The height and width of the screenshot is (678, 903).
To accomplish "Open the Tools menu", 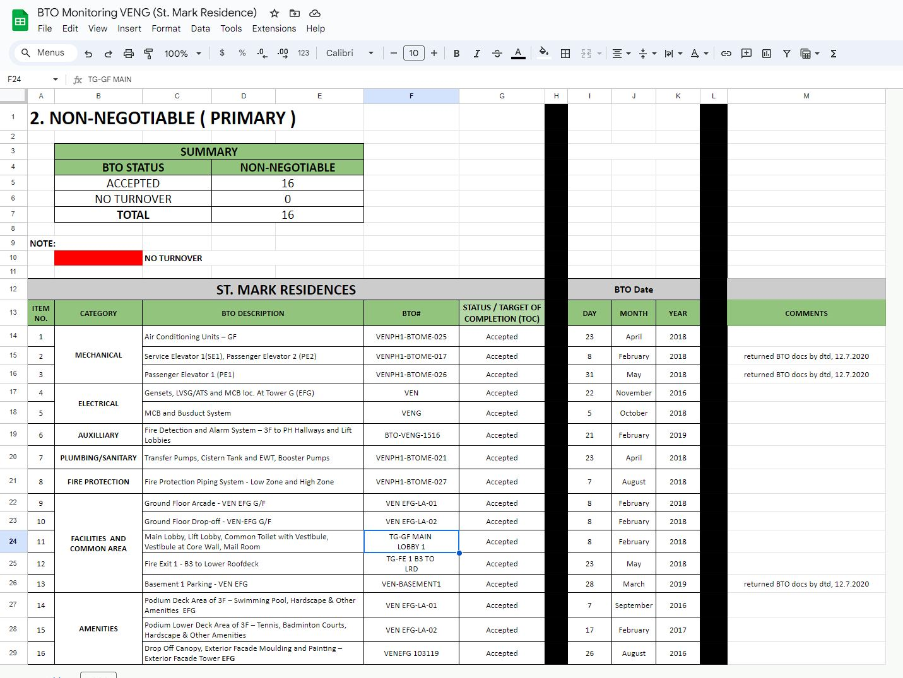I will click(231, 28).
